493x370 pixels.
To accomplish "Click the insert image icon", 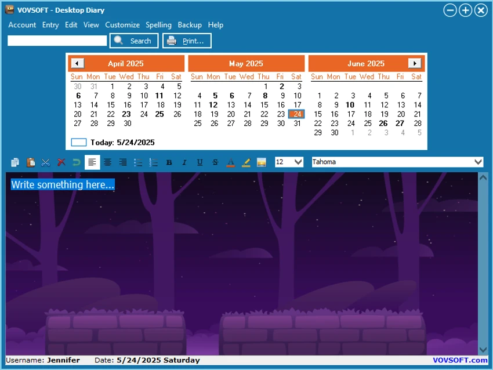I will coord(261,162).
